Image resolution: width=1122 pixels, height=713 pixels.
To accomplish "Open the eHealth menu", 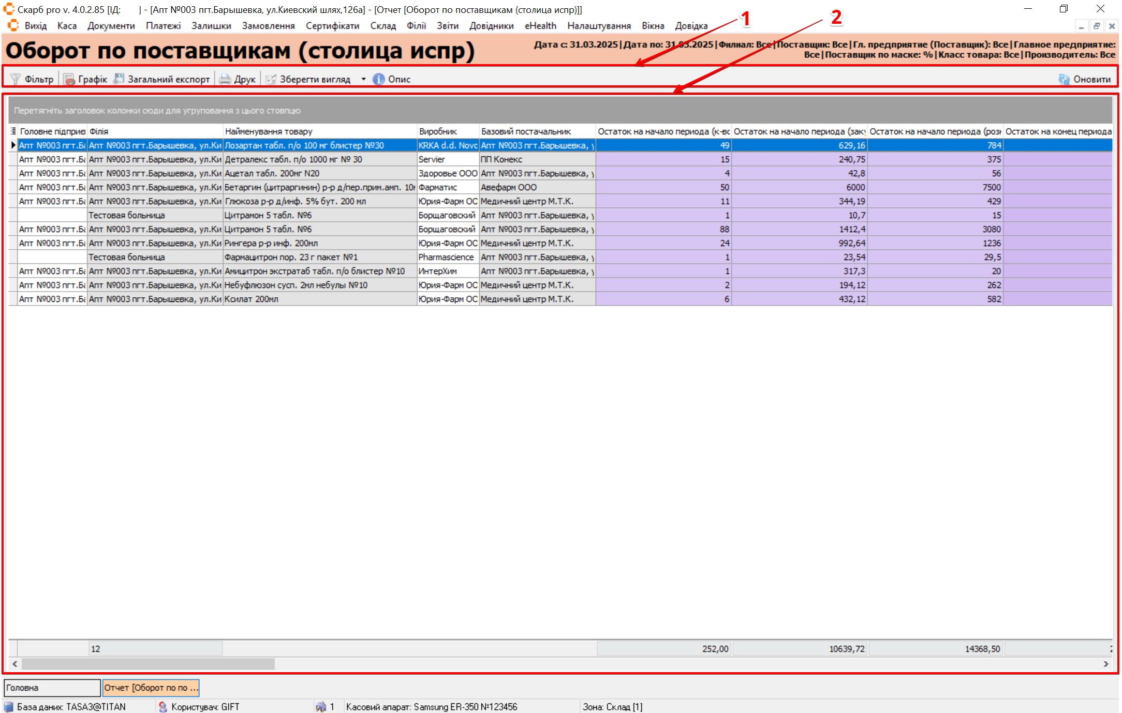I will tap(540, 26).
